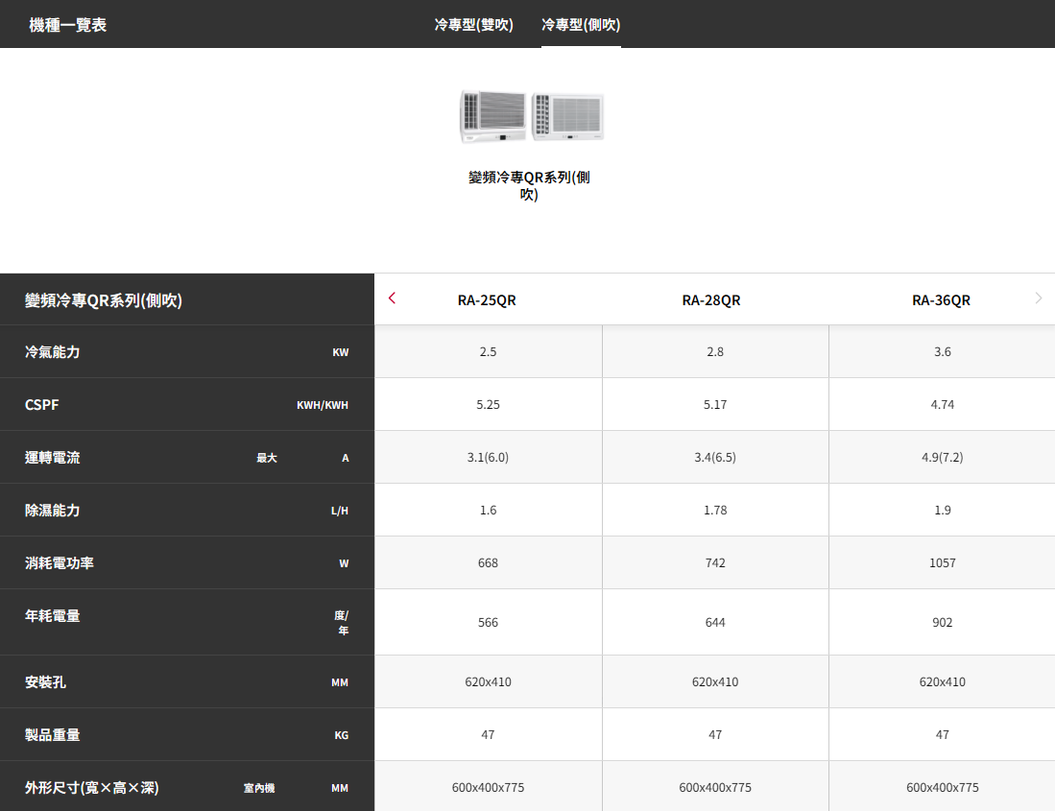Image resolution: width=1055 pixels, height=811 pixels.
Task: Click the 冷氣能力 row label
Action: click(53, 352)
